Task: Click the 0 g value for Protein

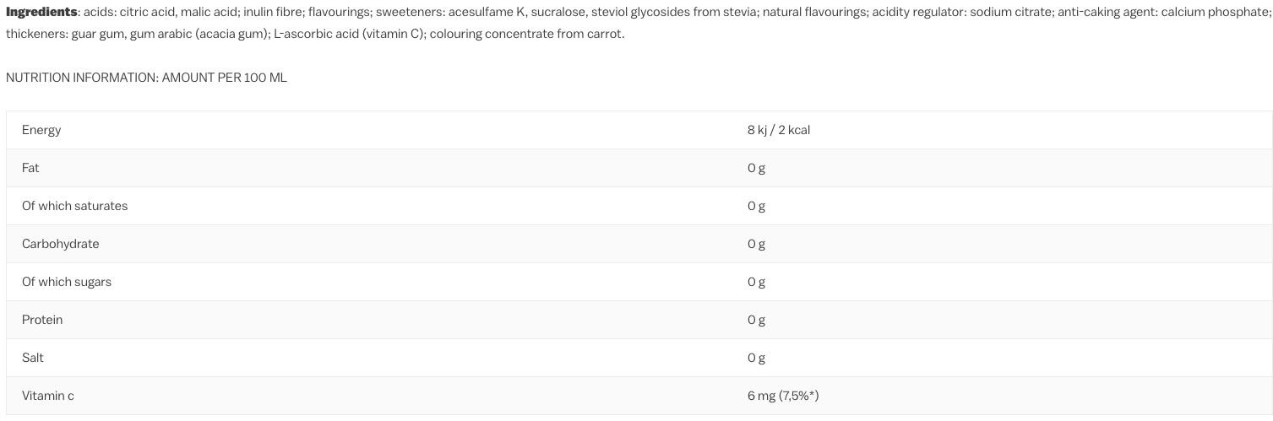Action: tap(756, 320)
